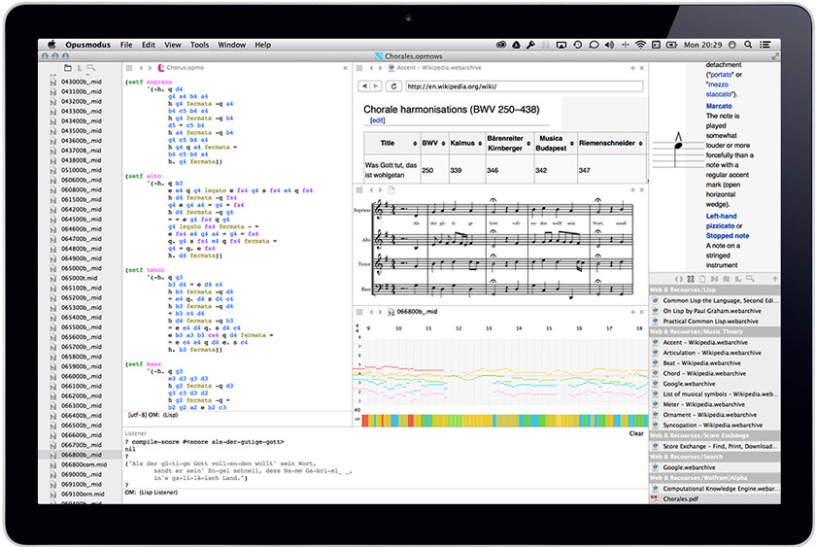Image resolution: width=816 pixels, height=547 pixels.
Task: Sort table by Riemenschneider column
Action: click(640, 143)
